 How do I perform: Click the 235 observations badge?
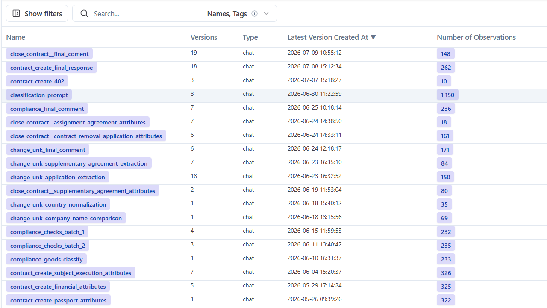click(446, 246)
